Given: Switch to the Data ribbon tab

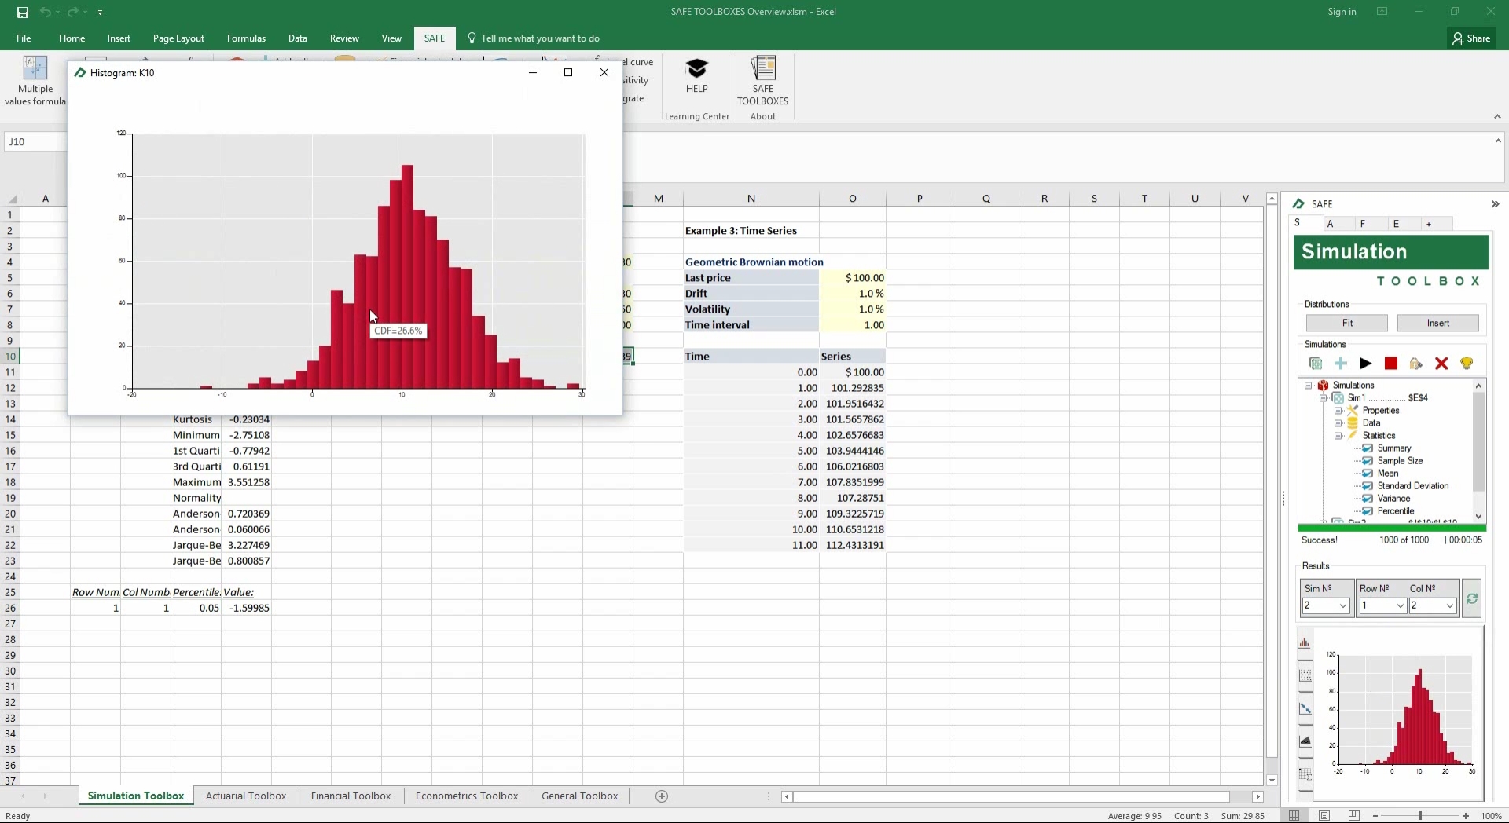Looking at the screenshot, I should (298, 38).
